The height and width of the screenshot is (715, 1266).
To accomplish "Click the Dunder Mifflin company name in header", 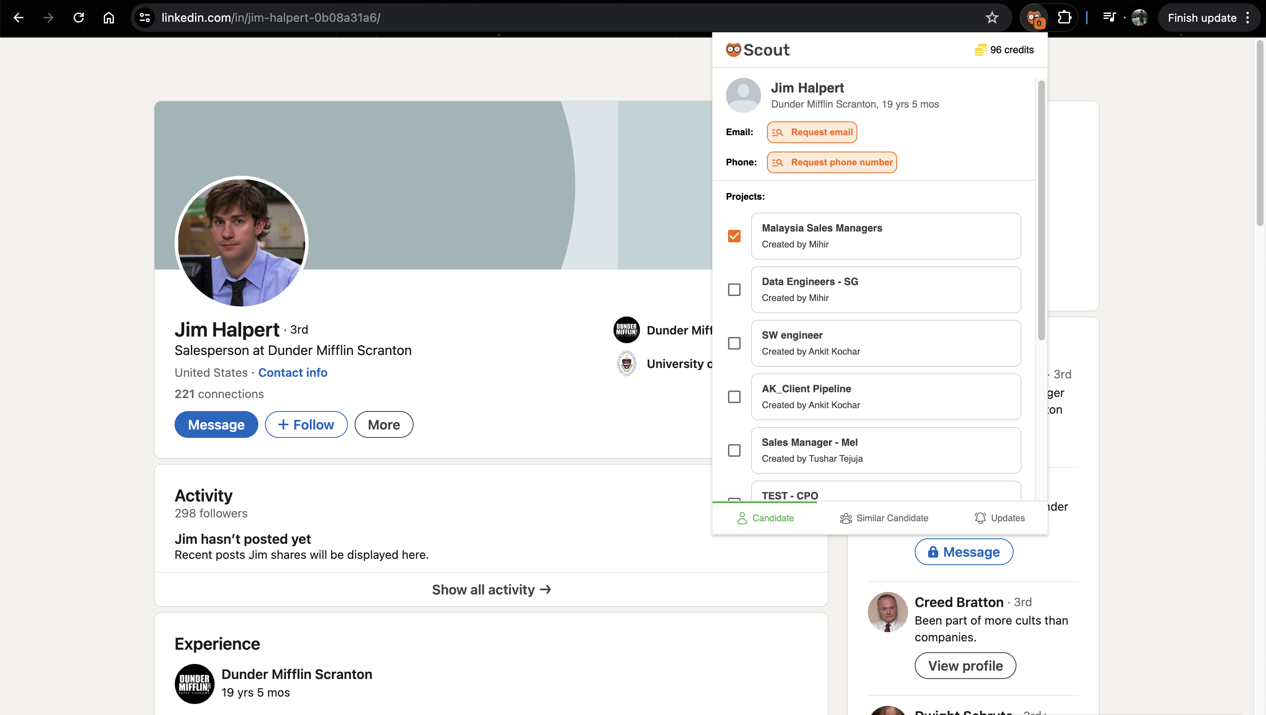I will (x=679, y=330).
